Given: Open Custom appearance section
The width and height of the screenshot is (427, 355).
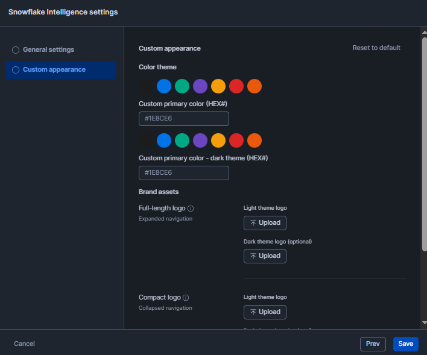Looking at the screenshot, I should pos(61,70).
